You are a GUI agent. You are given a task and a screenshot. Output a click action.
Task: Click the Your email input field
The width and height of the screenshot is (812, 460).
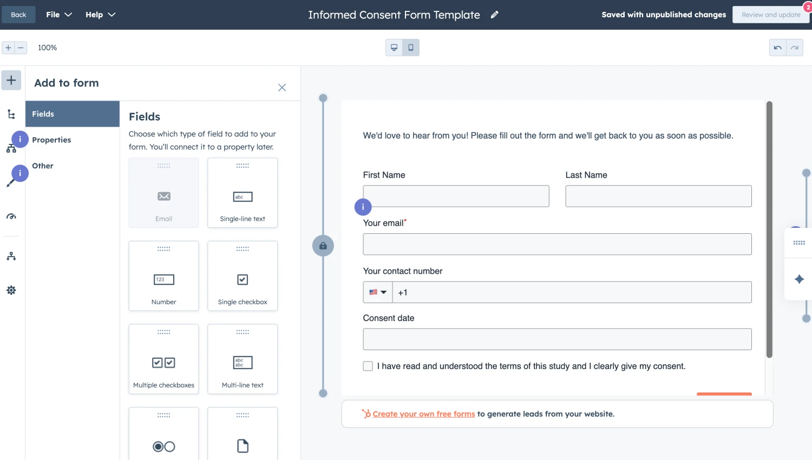(x=557, y=244)
